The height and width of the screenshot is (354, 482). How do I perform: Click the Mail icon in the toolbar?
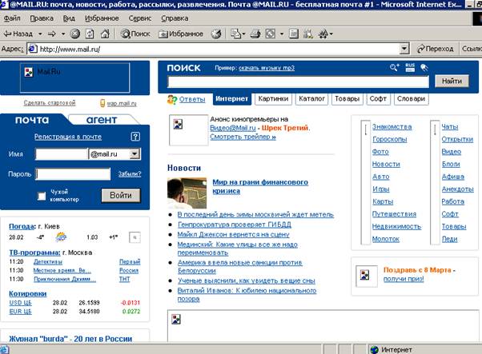236,34
